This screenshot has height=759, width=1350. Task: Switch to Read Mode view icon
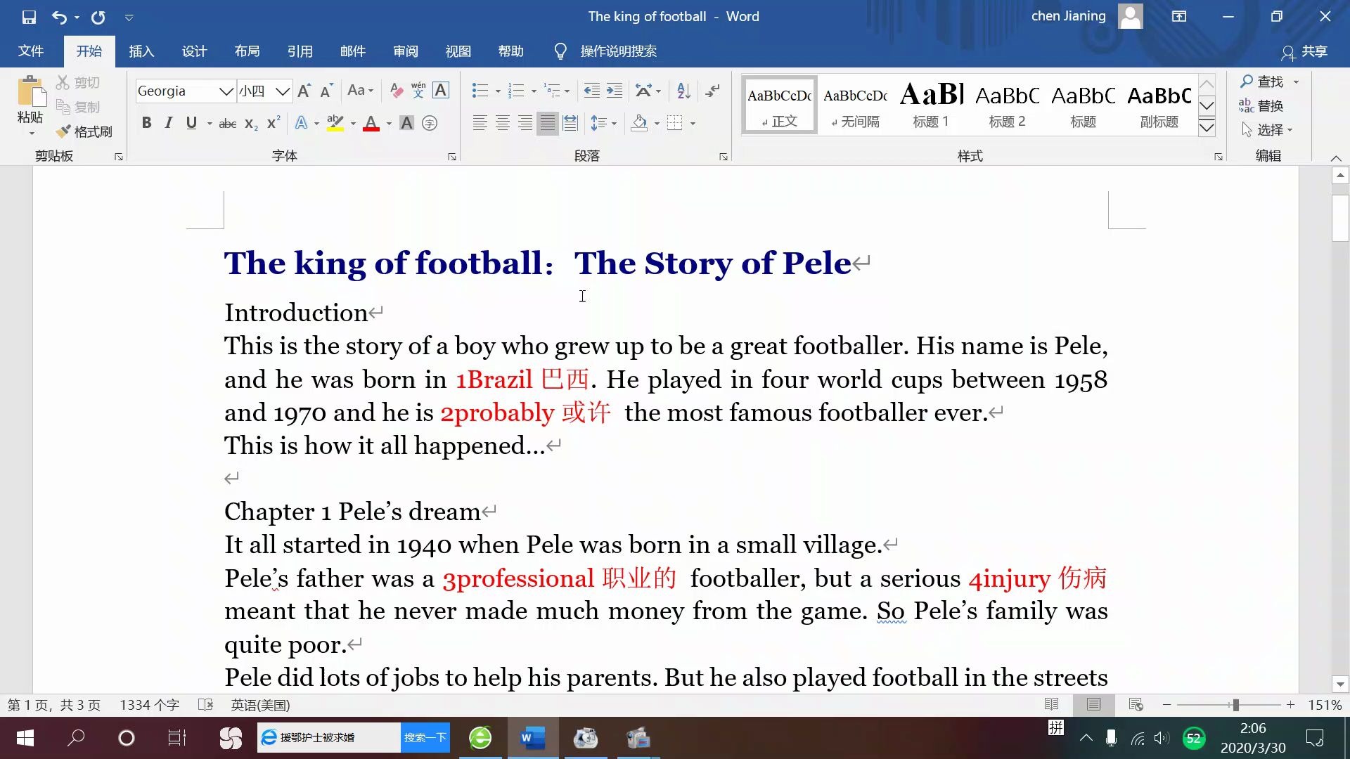tap(1052, 704)
